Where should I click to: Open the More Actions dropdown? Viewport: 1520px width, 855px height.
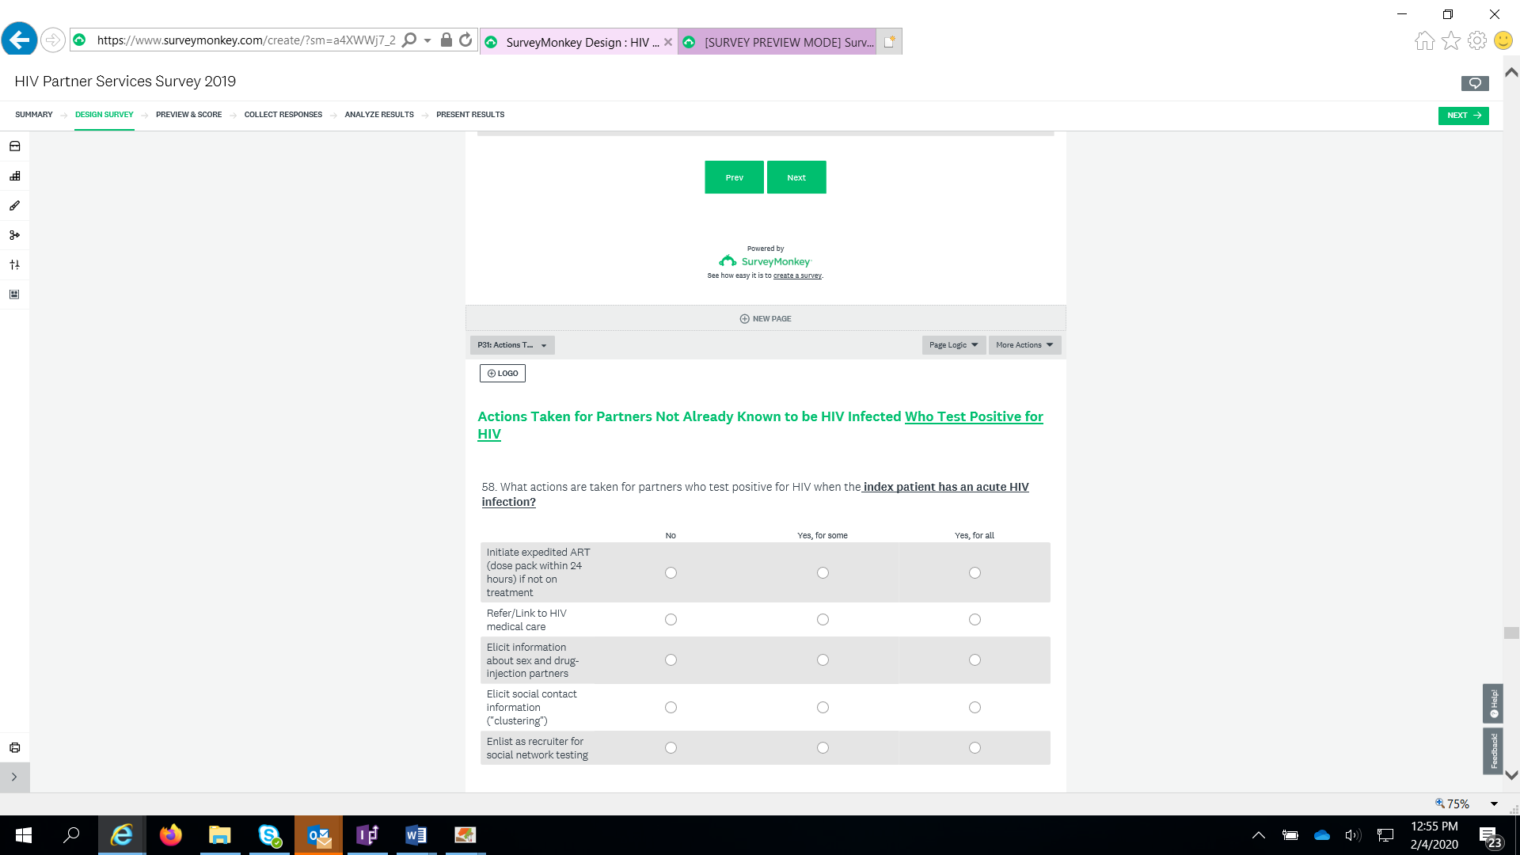pyautogui.click(x=1024, y=345)
